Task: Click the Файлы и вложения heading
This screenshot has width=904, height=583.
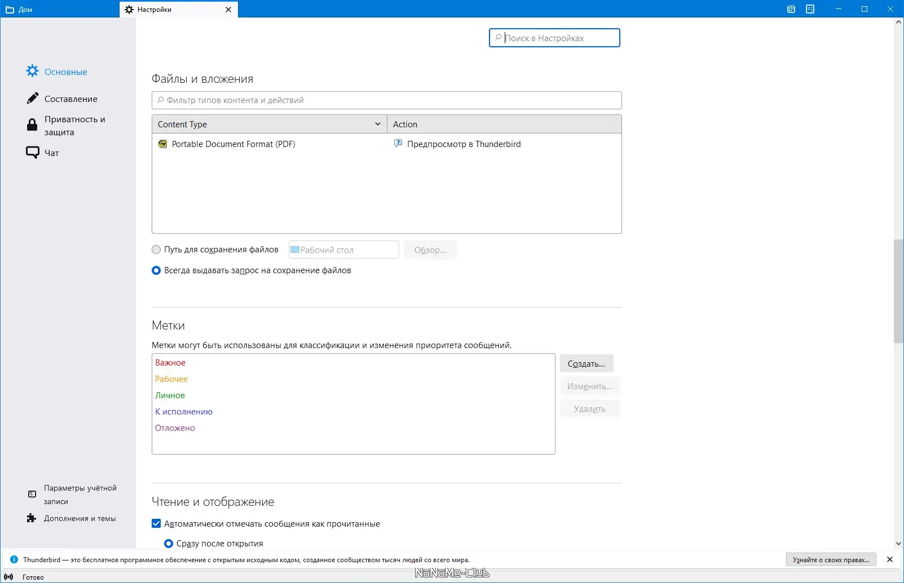Action: [202, 79]
